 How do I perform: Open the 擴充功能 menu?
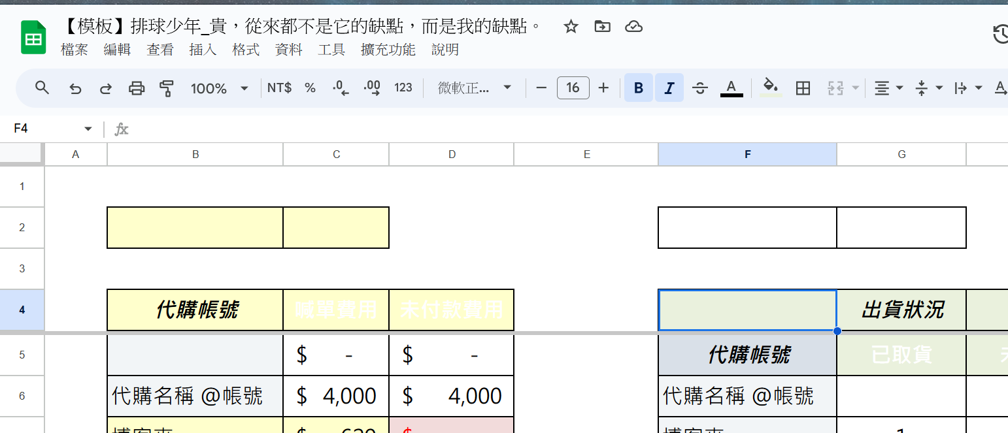388,50
